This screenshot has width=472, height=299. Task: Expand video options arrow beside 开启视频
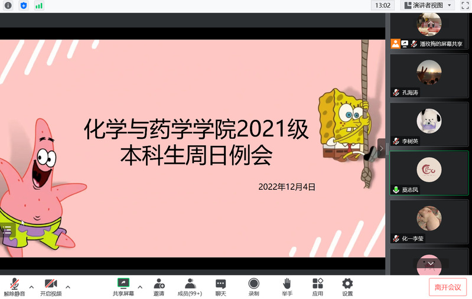[x=68, y=287]
